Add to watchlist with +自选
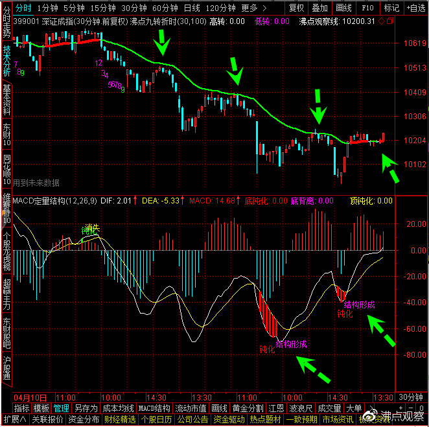The height and width of the screenshot is (427, 429). click(416, 8)
